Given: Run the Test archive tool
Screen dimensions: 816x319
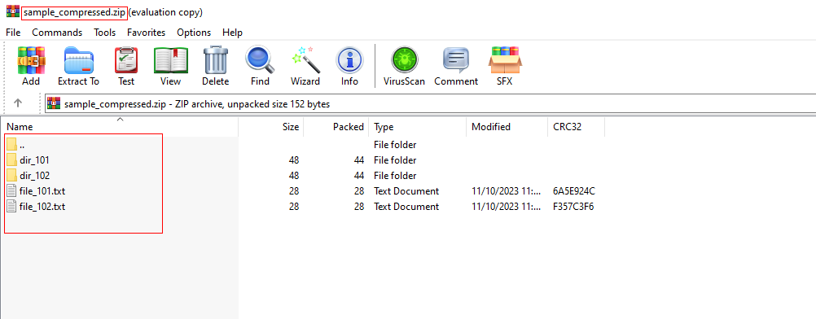Looking at the screenshot, I should [x=126, y=60].
